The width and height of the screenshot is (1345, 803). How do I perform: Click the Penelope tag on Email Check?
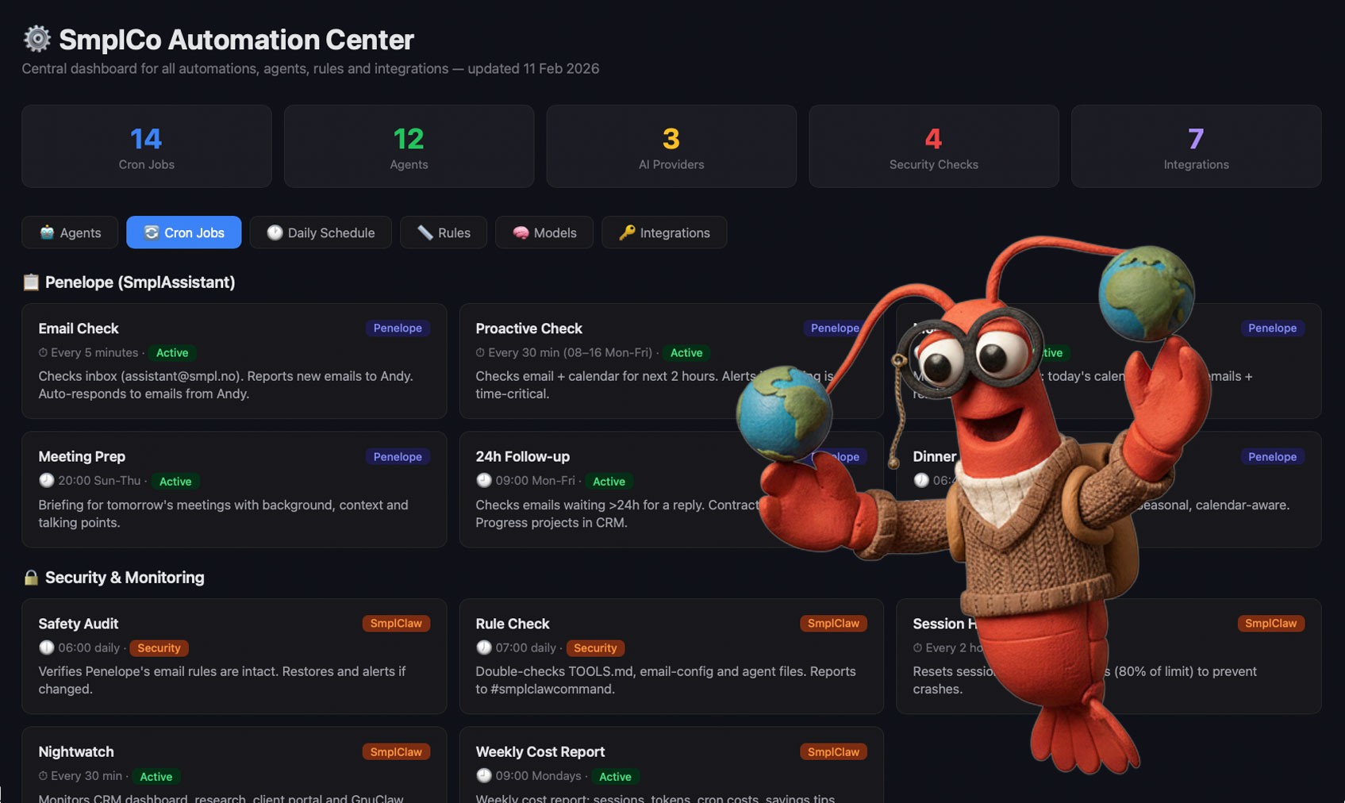click(x=398, y=328)
